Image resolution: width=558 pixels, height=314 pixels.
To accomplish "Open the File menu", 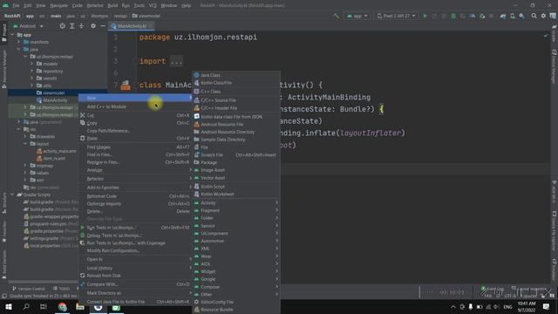I will (x=16, y=5).
